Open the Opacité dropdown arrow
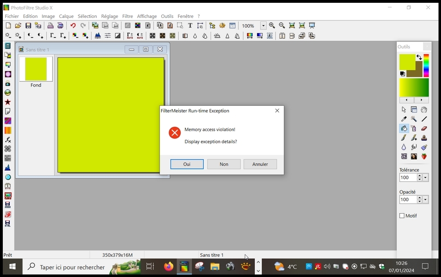This screenshot has height=277, width=441. click(x=425, y=199)
